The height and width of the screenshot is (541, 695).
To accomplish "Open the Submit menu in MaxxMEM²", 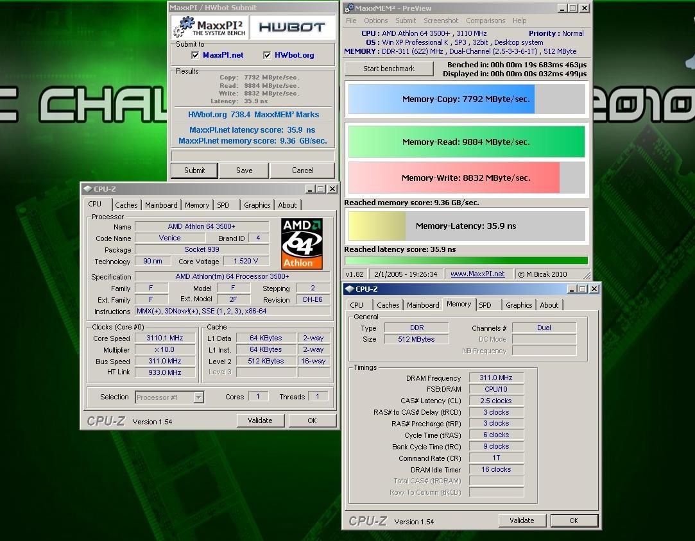I will point(406,21).
